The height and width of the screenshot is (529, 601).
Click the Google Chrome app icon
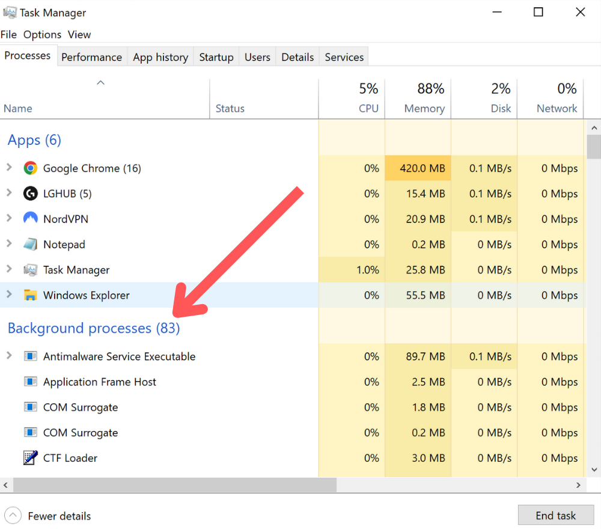click(30, 168)
